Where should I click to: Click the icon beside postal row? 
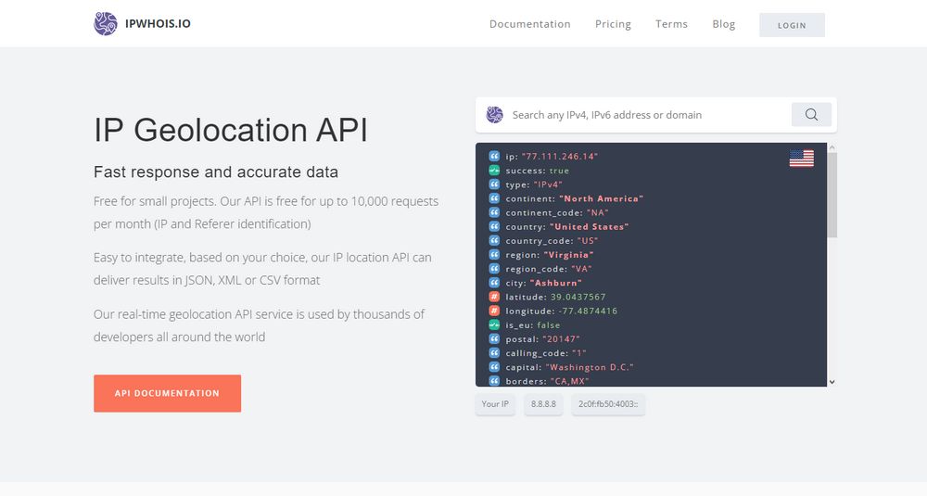pyautogui.click(x=494, y=338)
